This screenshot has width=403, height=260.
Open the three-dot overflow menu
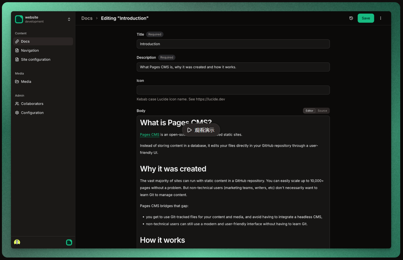[381, 18]
